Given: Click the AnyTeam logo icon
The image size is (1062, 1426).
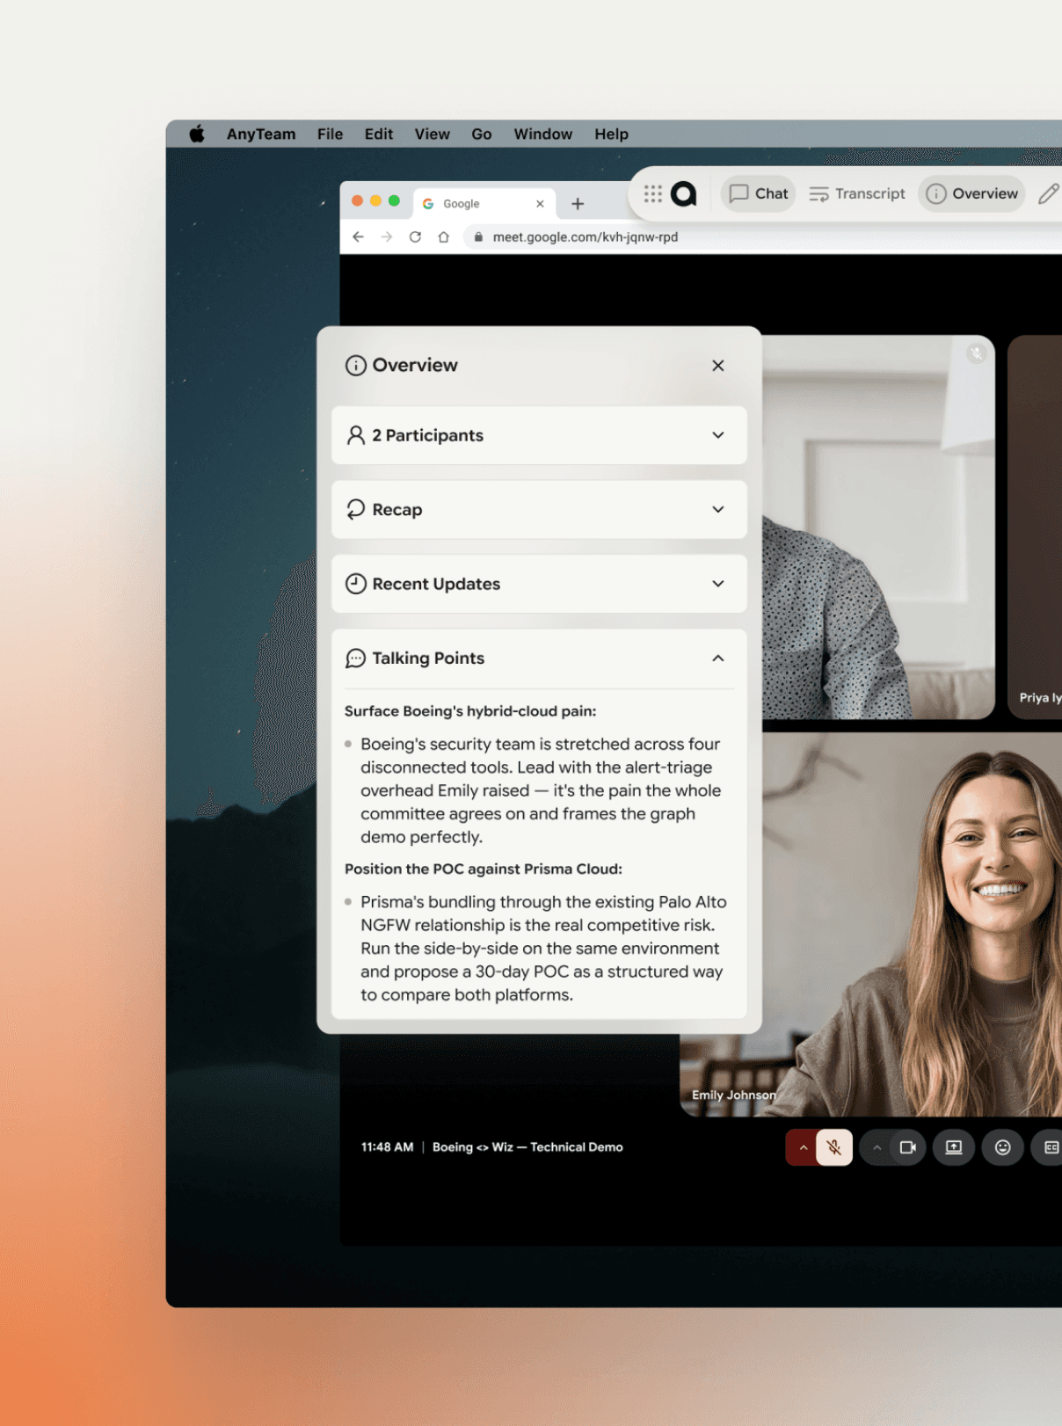Looking at the screenshot, I should point(684,193).
